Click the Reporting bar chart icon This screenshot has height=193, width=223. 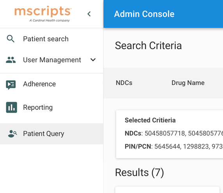click(11, 107)
